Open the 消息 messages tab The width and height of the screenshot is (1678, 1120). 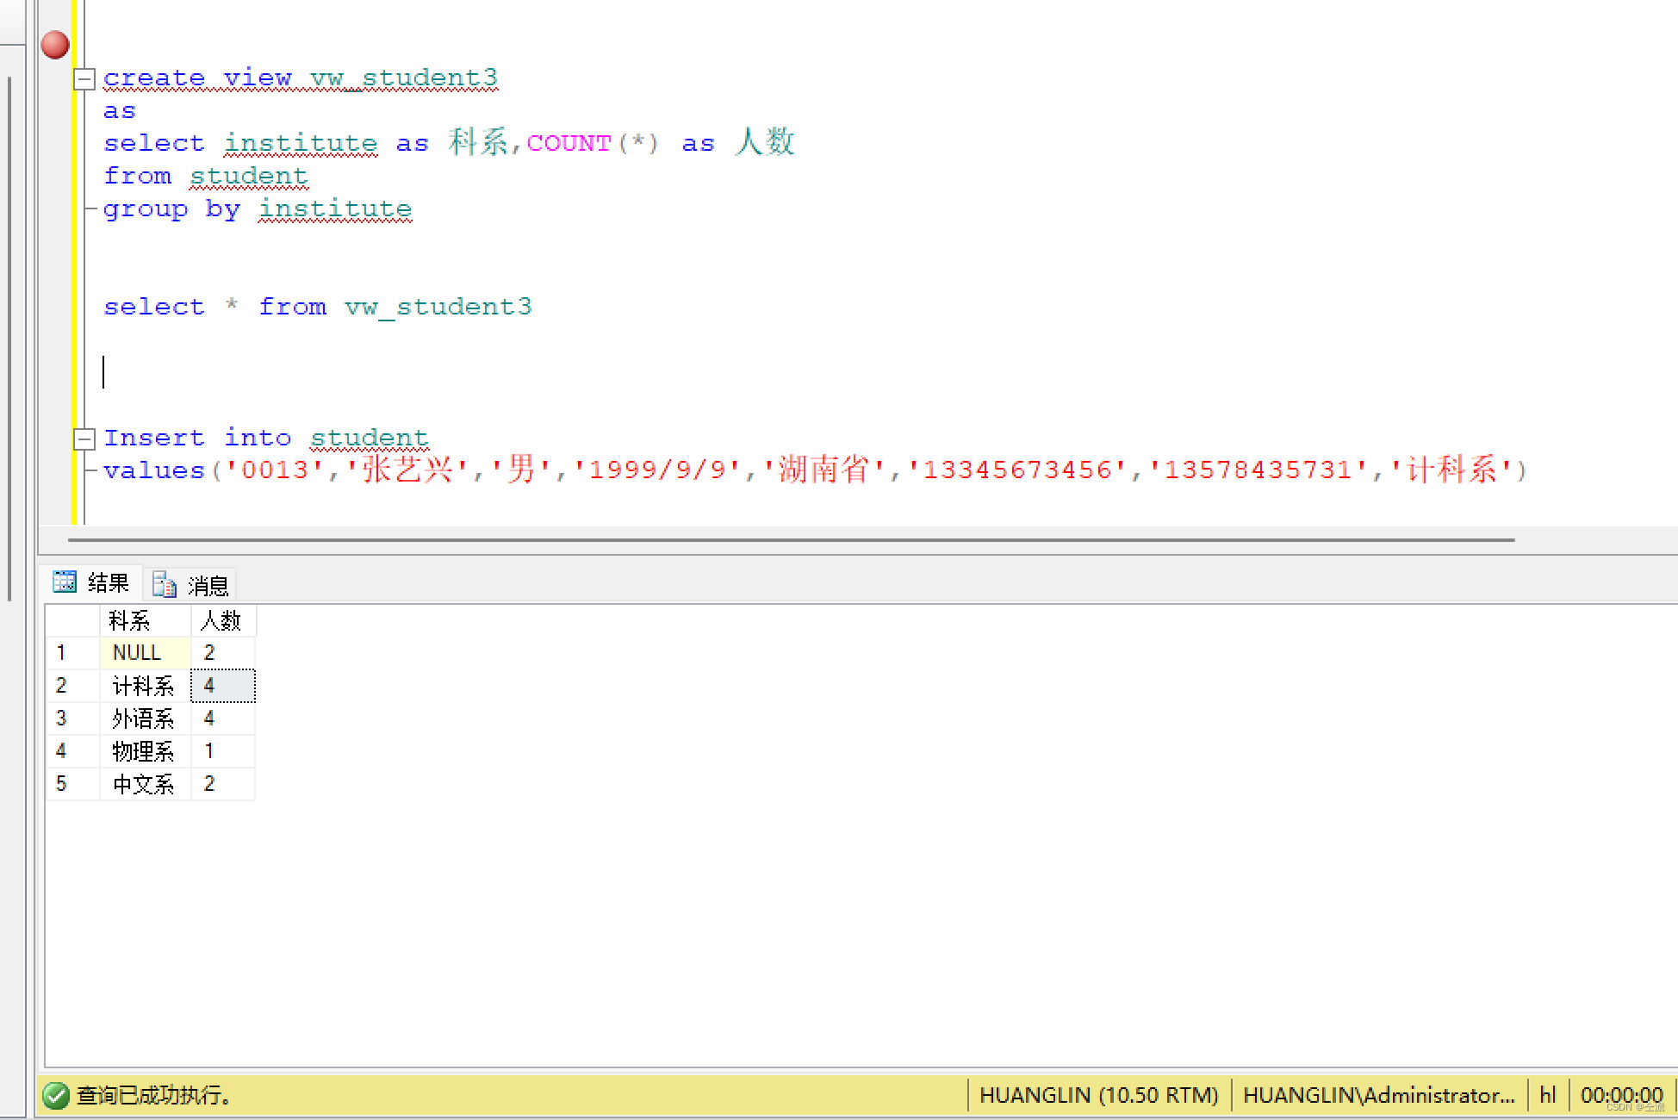coord(191,585)
